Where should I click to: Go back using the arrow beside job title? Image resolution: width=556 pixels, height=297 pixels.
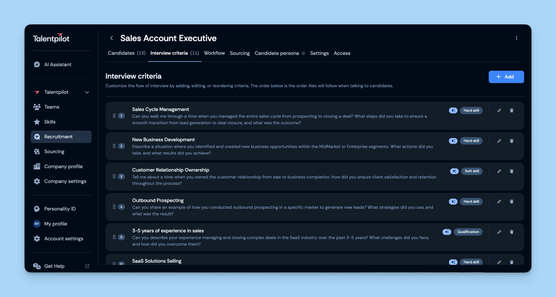tap(112, 38)
